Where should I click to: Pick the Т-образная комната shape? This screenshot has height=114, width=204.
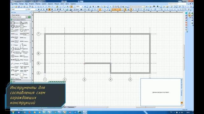15,27
